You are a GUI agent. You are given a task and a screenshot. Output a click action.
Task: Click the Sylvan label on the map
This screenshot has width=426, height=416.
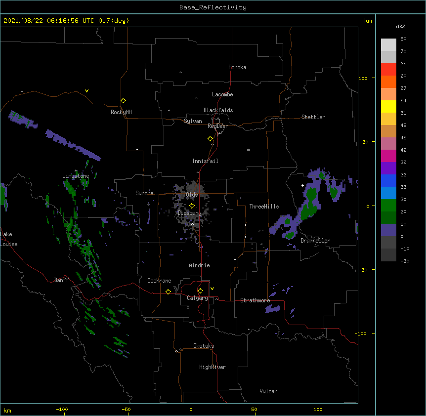pyautogui.click(x=193, y=121)
